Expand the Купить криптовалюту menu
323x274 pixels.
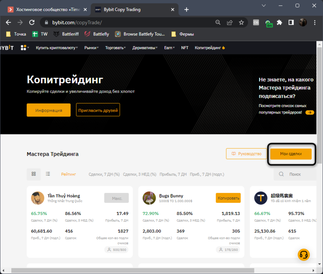tap(57, 48)
